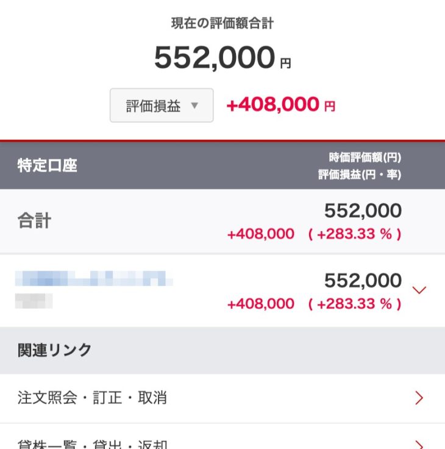Expand the blurred stock holding row chevron
The image size is (445, 449).
point(419,290)
